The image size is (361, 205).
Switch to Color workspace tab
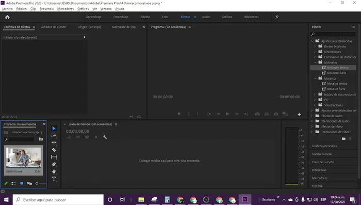pos(165,17)
